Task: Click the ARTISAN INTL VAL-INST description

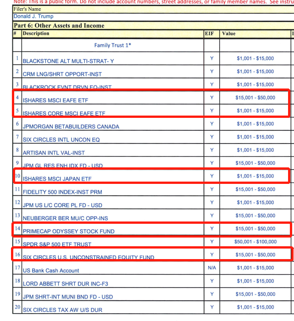Action: (x=54, y=153)
